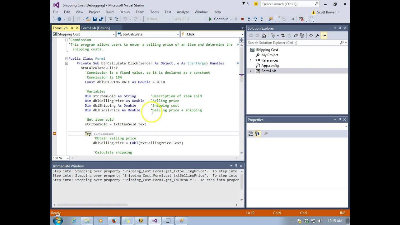
Task: Toggle auto hide pin on Solution Explorer
Action: [340, 28]
